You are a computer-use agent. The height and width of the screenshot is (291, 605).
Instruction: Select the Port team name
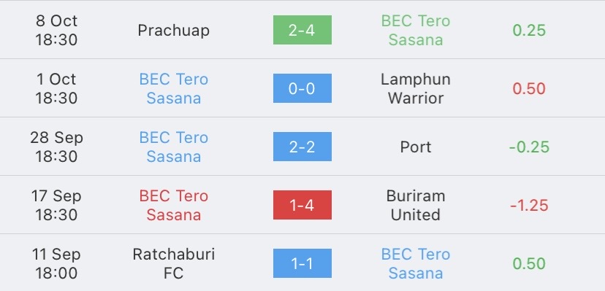point(416,147)
